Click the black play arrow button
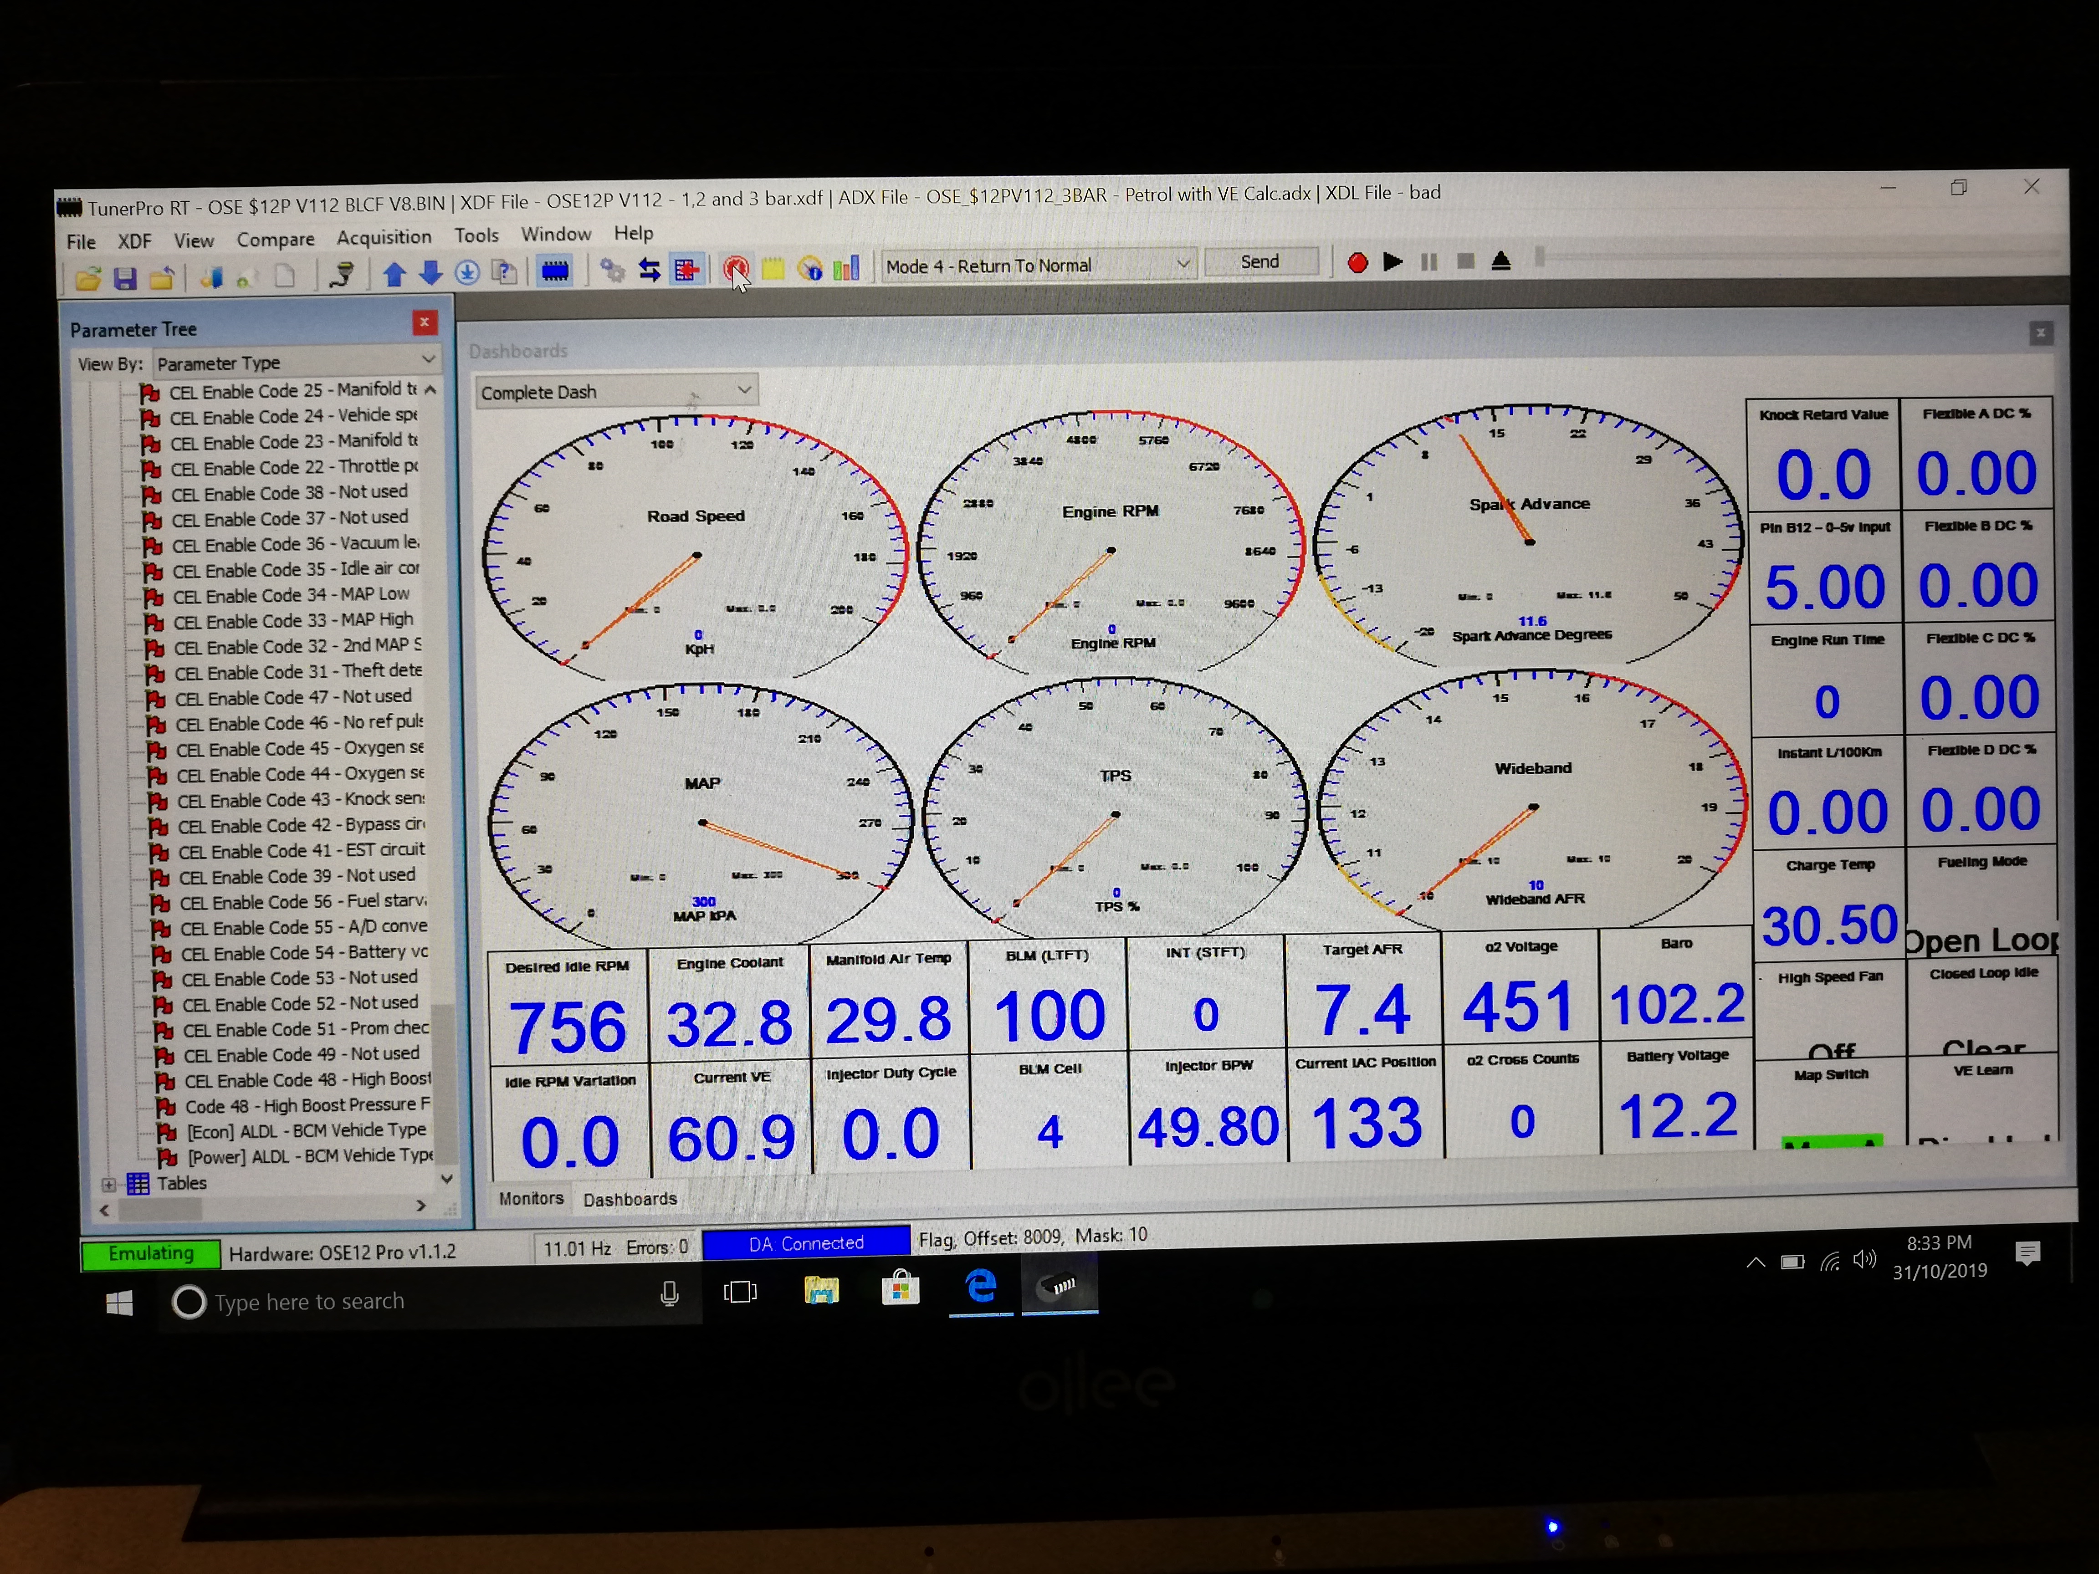Viewport: 2099px width, 1574px height. pos(1393,262)
